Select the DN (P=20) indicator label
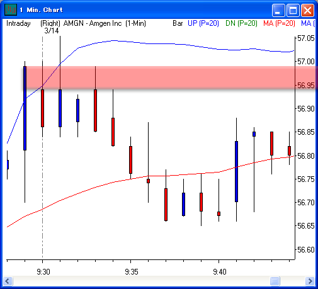 [x=241, y=23]
